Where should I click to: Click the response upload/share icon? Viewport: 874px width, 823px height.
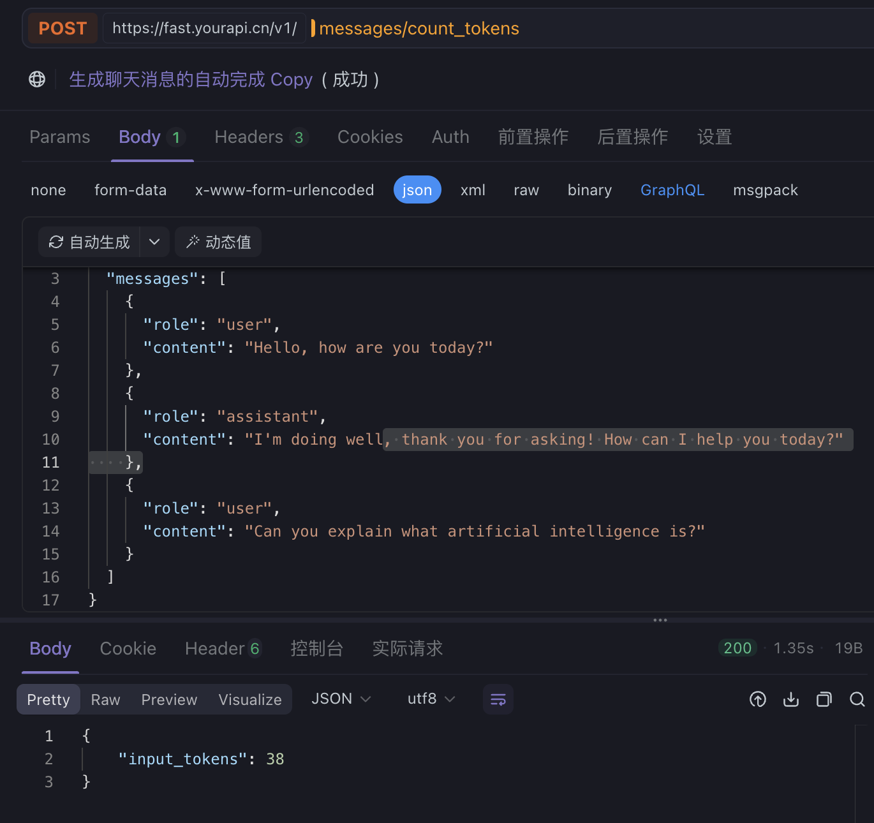[x=758, y=699]
